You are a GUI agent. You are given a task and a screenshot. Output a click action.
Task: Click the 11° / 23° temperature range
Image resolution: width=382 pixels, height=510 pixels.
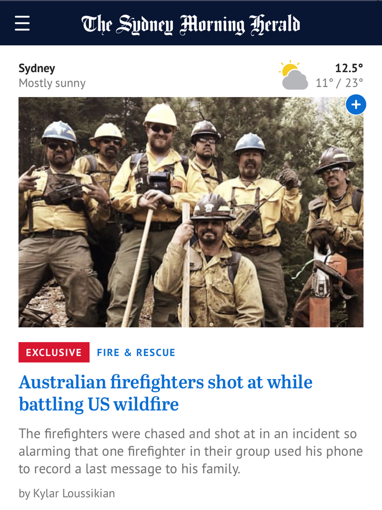pyautogui.click(x=339, y=83)
